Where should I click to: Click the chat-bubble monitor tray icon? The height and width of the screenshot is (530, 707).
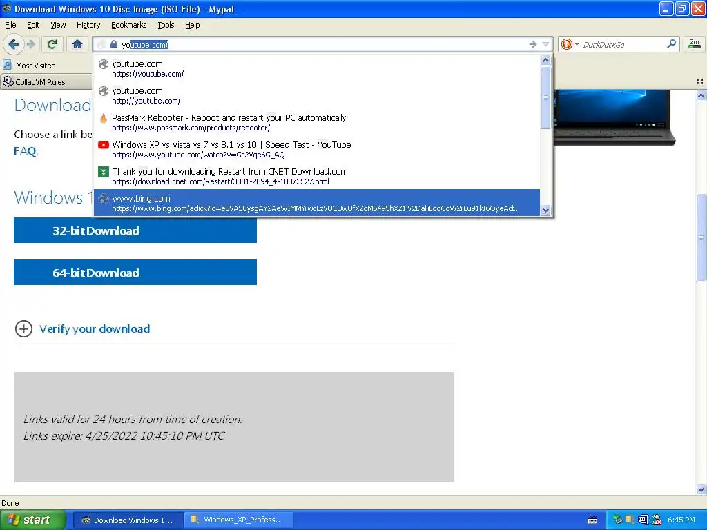643,520
